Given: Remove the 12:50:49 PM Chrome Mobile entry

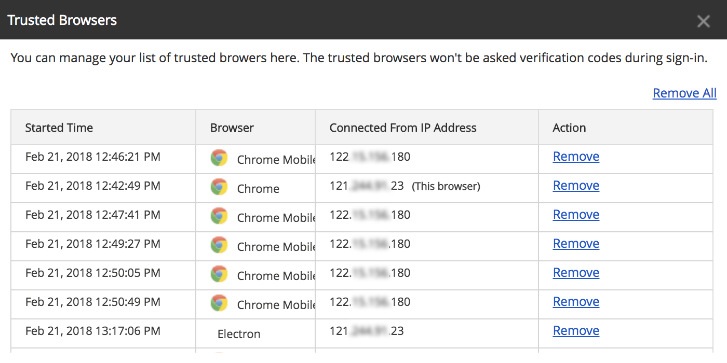Looking at the screenshot, I should (x=576, y=302).
